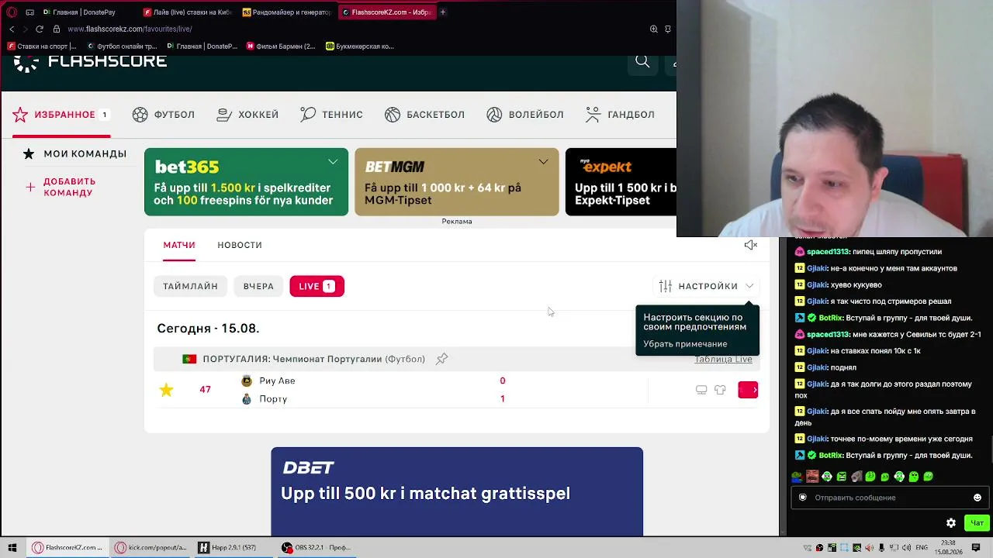This screenshot has width=993, height=558.
Task: Go to the Теннис sport section
Action: (x=331, y=115)
